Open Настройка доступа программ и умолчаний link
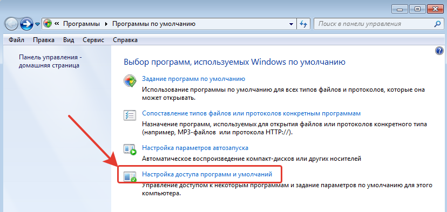The height and width of the screenshot is (212, 447). [207, 174]
